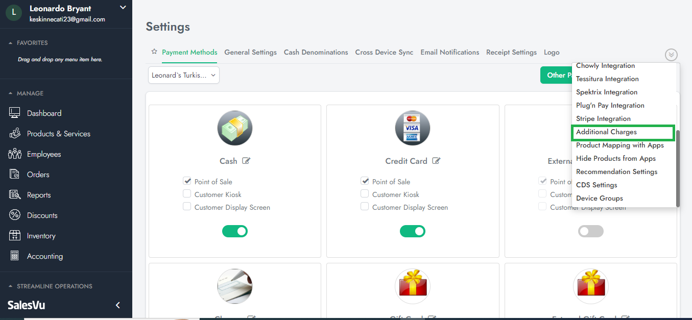
Task: Uncheck Point of Sale under Cash
Action: (187, 181)
